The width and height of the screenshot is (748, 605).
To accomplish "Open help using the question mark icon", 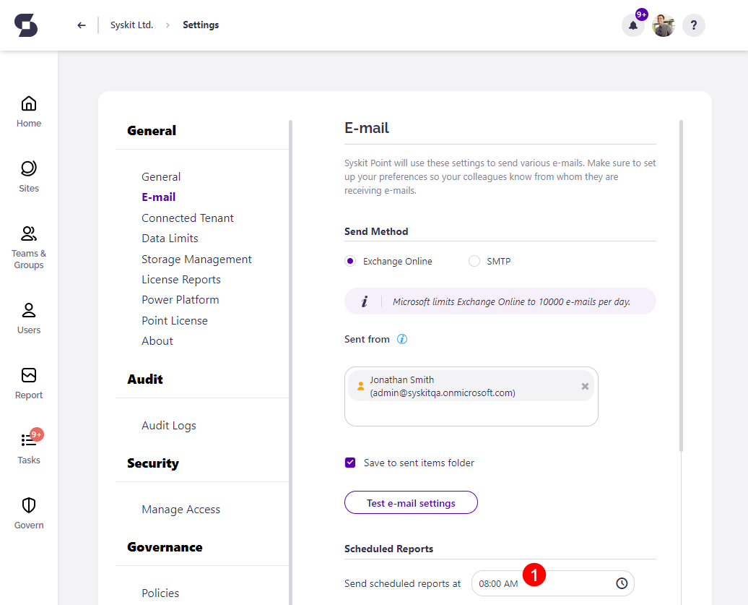I will [693, 25].
